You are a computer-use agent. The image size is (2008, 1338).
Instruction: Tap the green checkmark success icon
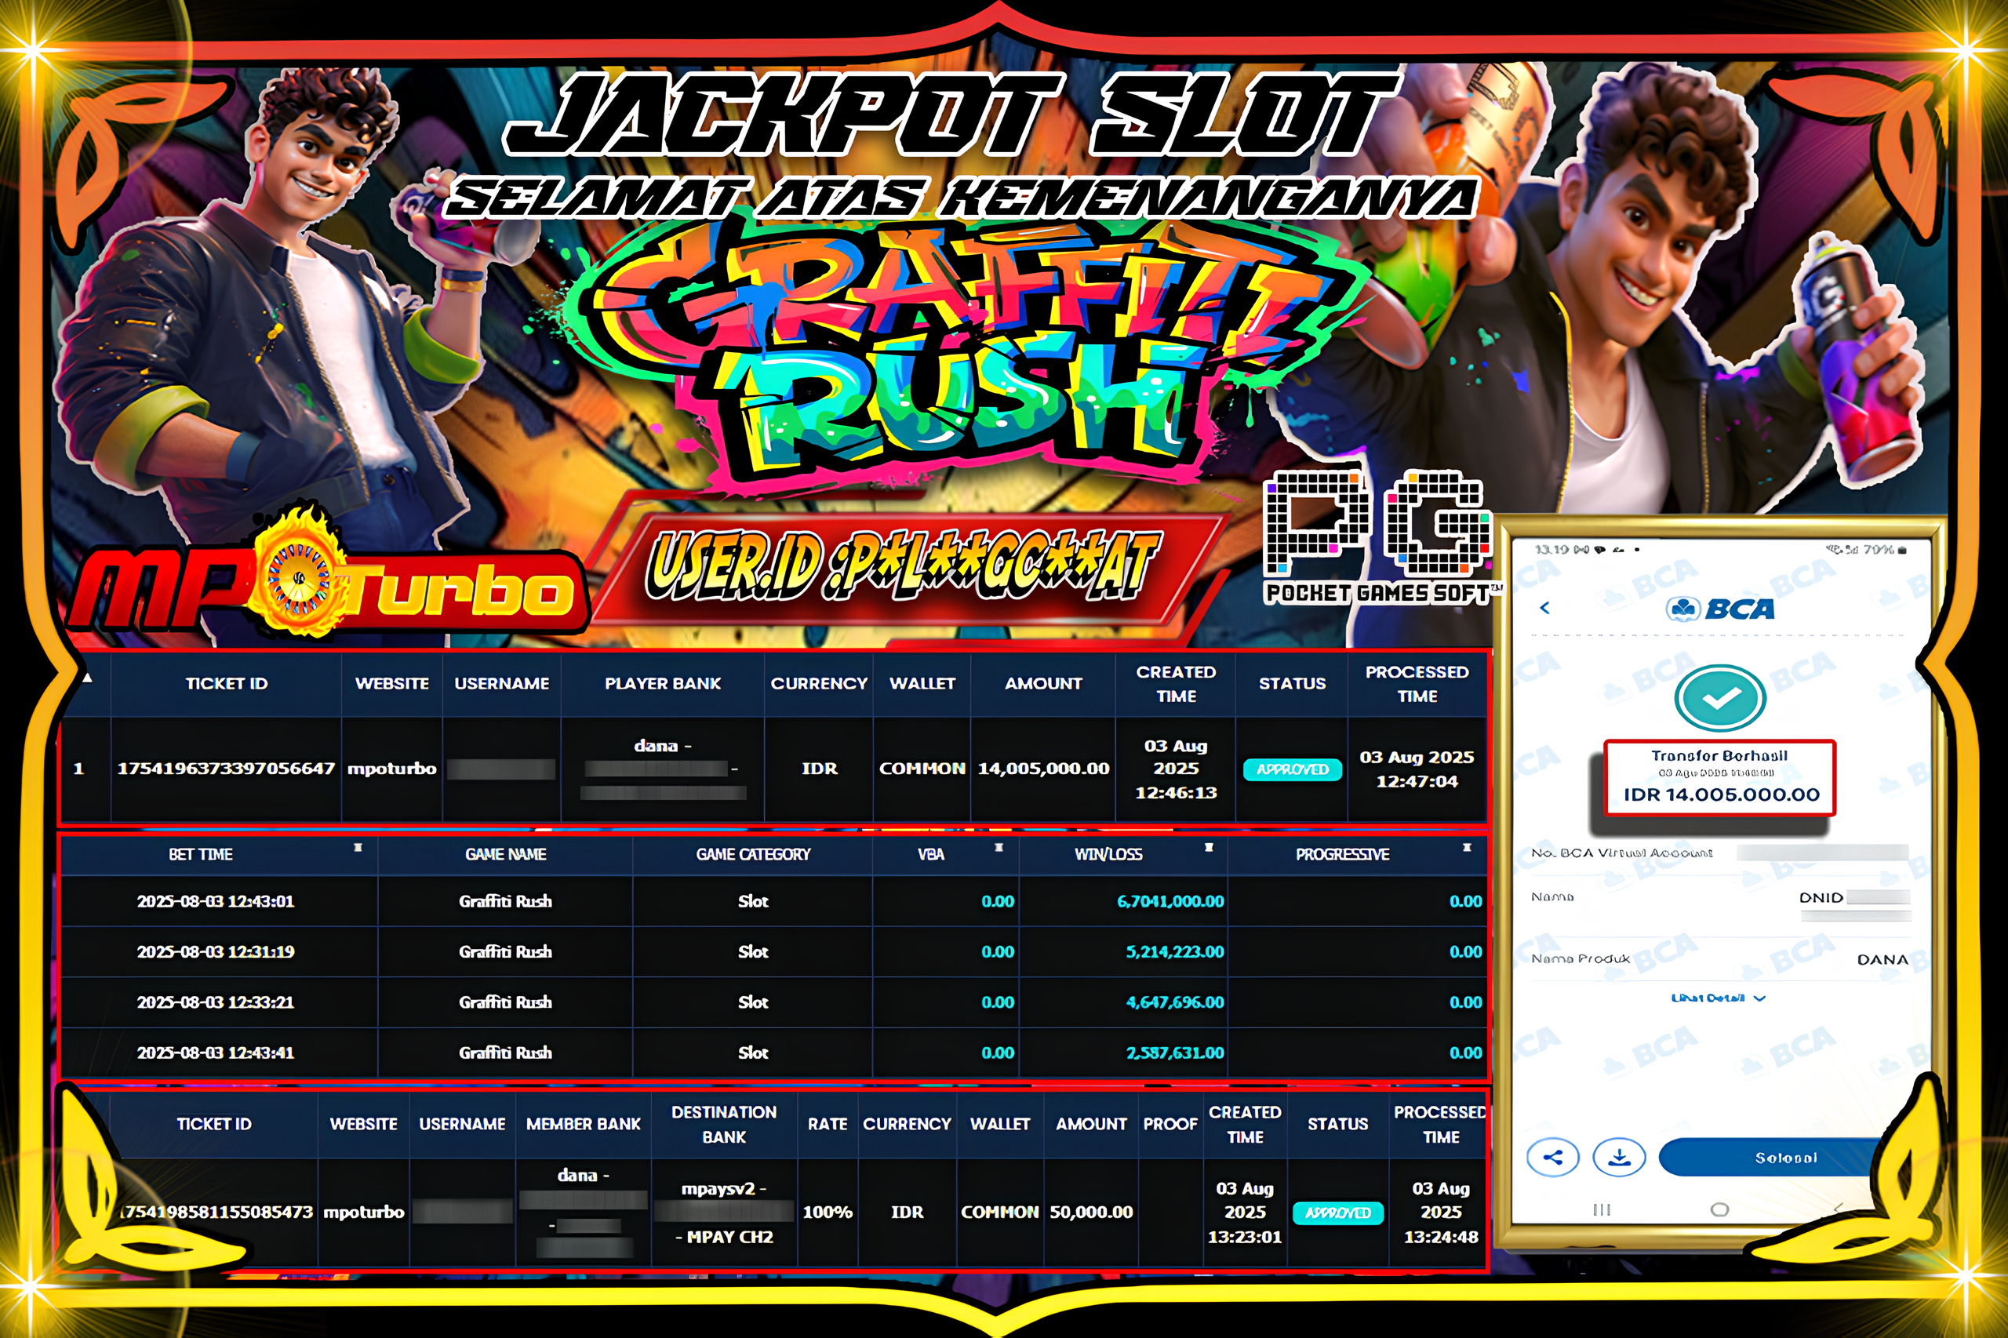[x=1721, y=697]
